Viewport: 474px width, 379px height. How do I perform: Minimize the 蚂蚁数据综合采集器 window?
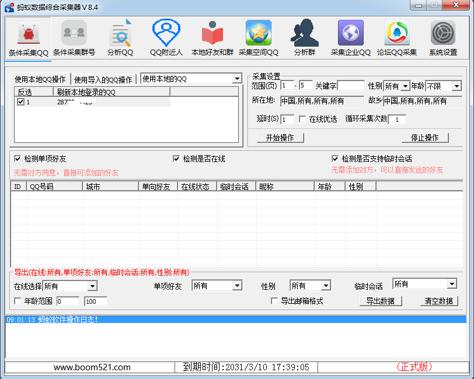(x=419, y=5)
